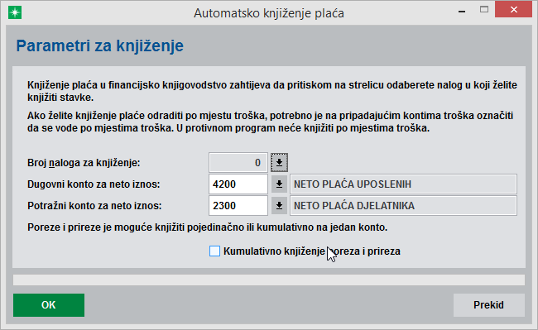Click label Broj naloga za knjiženje
538x330 pixels.
tap(84, 163)
